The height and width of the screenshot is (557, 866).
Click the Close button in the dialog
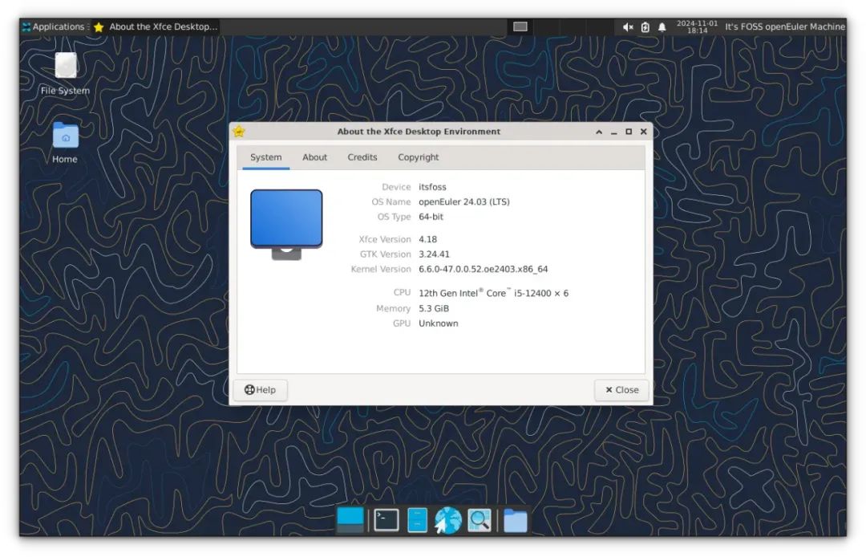pyautogui.click(x=621, y=389)
